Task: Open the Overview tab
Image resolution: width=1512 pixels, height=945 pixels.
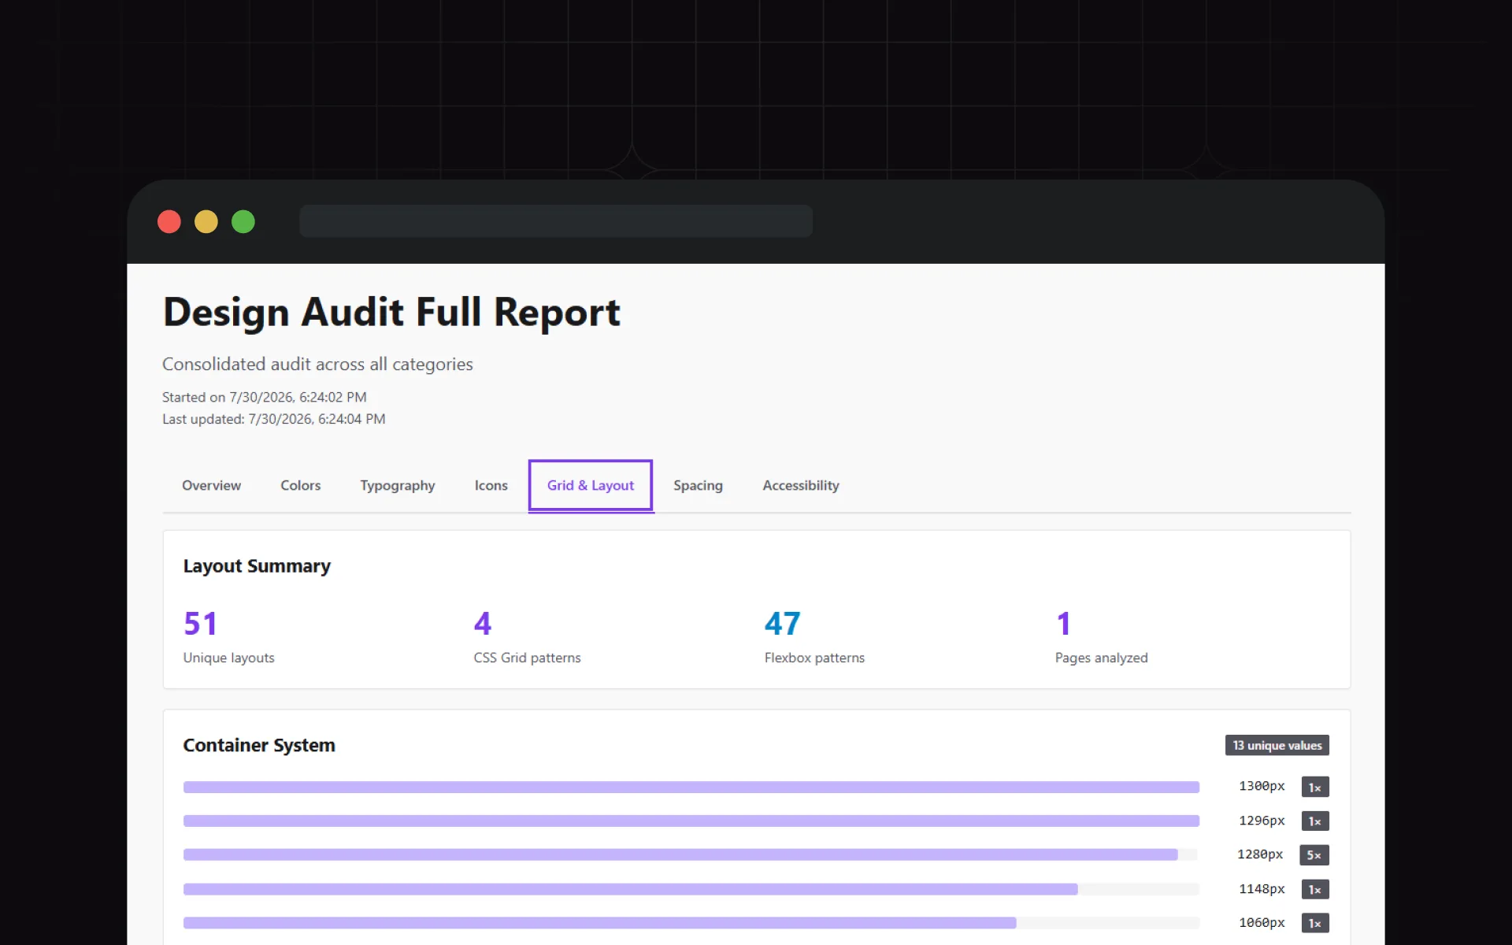Action: point(211,485)
